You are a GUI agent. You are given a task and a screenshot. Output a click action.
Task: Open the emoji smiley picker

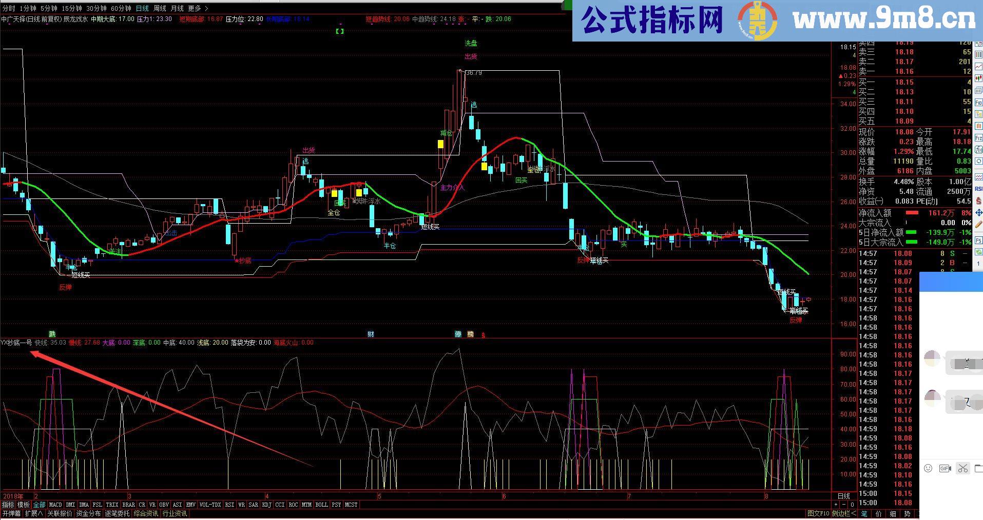(928, 468)
